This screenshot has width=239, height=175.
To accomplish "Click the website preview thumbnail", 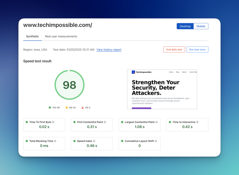I will tap(162, 89).
